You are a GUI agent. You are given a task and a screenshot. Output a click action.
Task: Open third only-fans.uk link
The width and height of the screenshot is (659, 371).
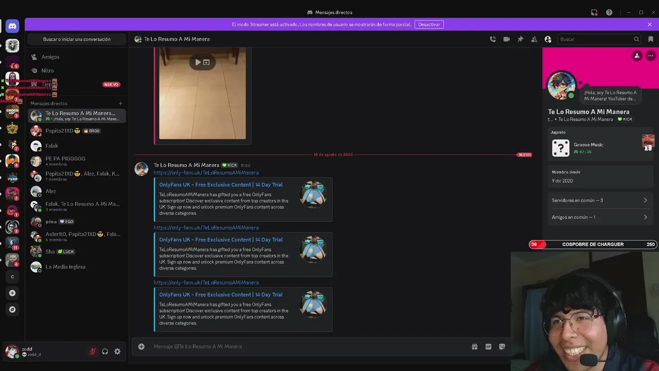(206, 283)
